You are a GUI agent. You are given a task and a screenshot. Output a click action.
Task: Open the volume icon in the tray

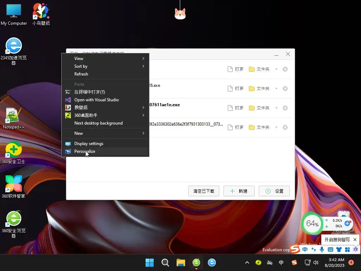click(316, 263)
